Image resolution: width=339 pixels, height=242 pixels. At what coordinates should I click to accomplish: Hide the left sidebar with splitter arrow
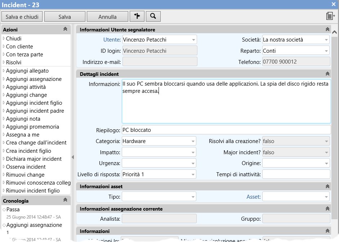tap(73, 157)
